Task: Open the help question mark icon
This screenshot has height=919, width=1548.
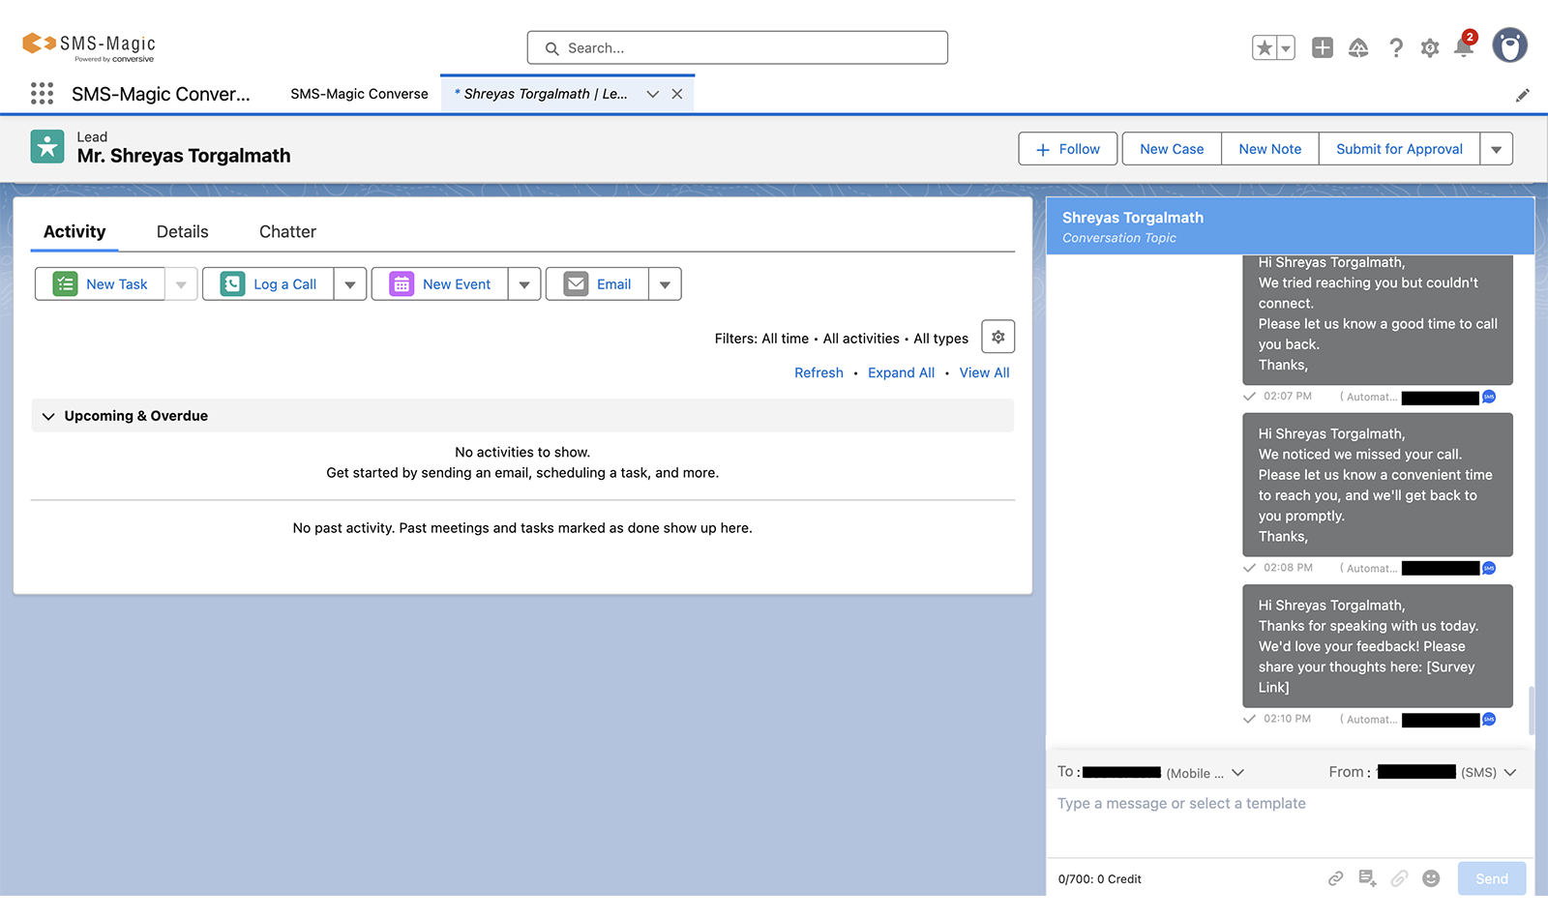Action: pos(1395,47)
